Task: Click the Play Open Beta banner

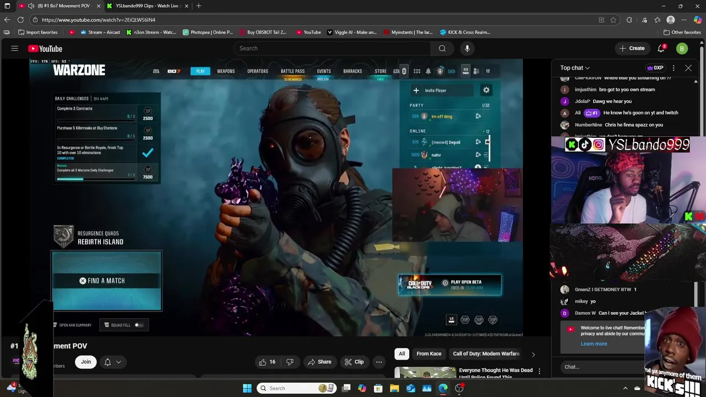Action: click(x=450, y=285)
